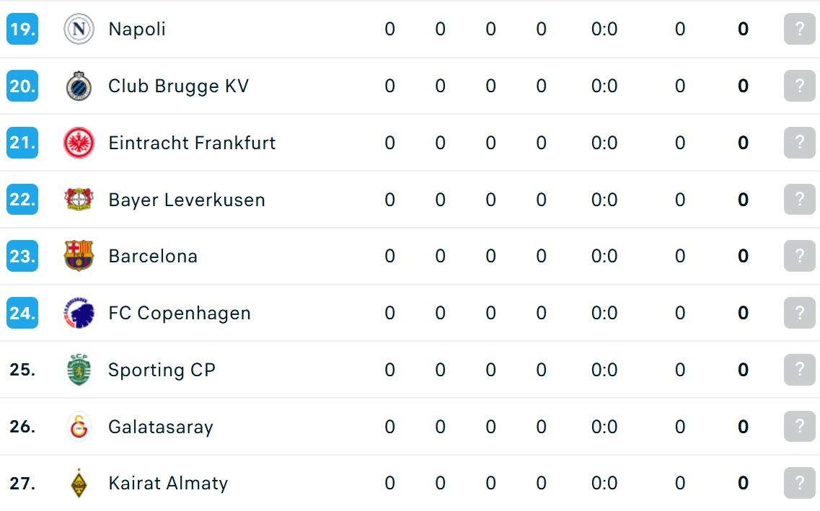Select the Bayer Leverkusen crest icon
The width and height of the screenshot is (820, 511).
(79, 199)
